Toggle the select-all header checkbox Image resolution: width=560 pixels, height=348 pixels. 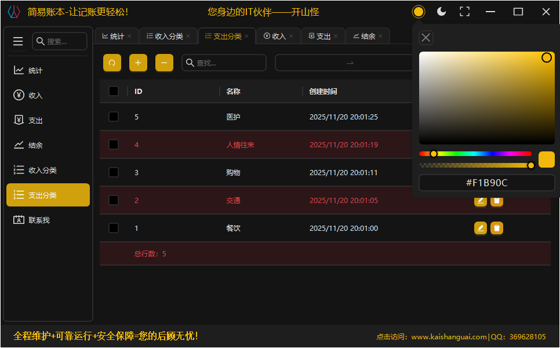[x=114, y=91]
